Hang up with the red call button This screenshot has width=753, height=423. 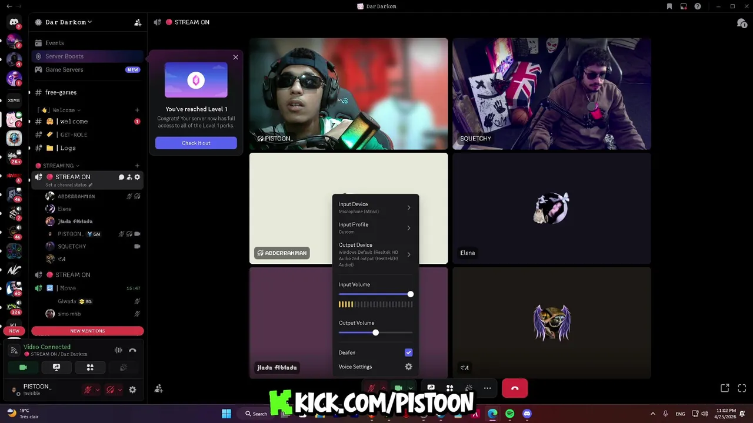coord(515,388)
